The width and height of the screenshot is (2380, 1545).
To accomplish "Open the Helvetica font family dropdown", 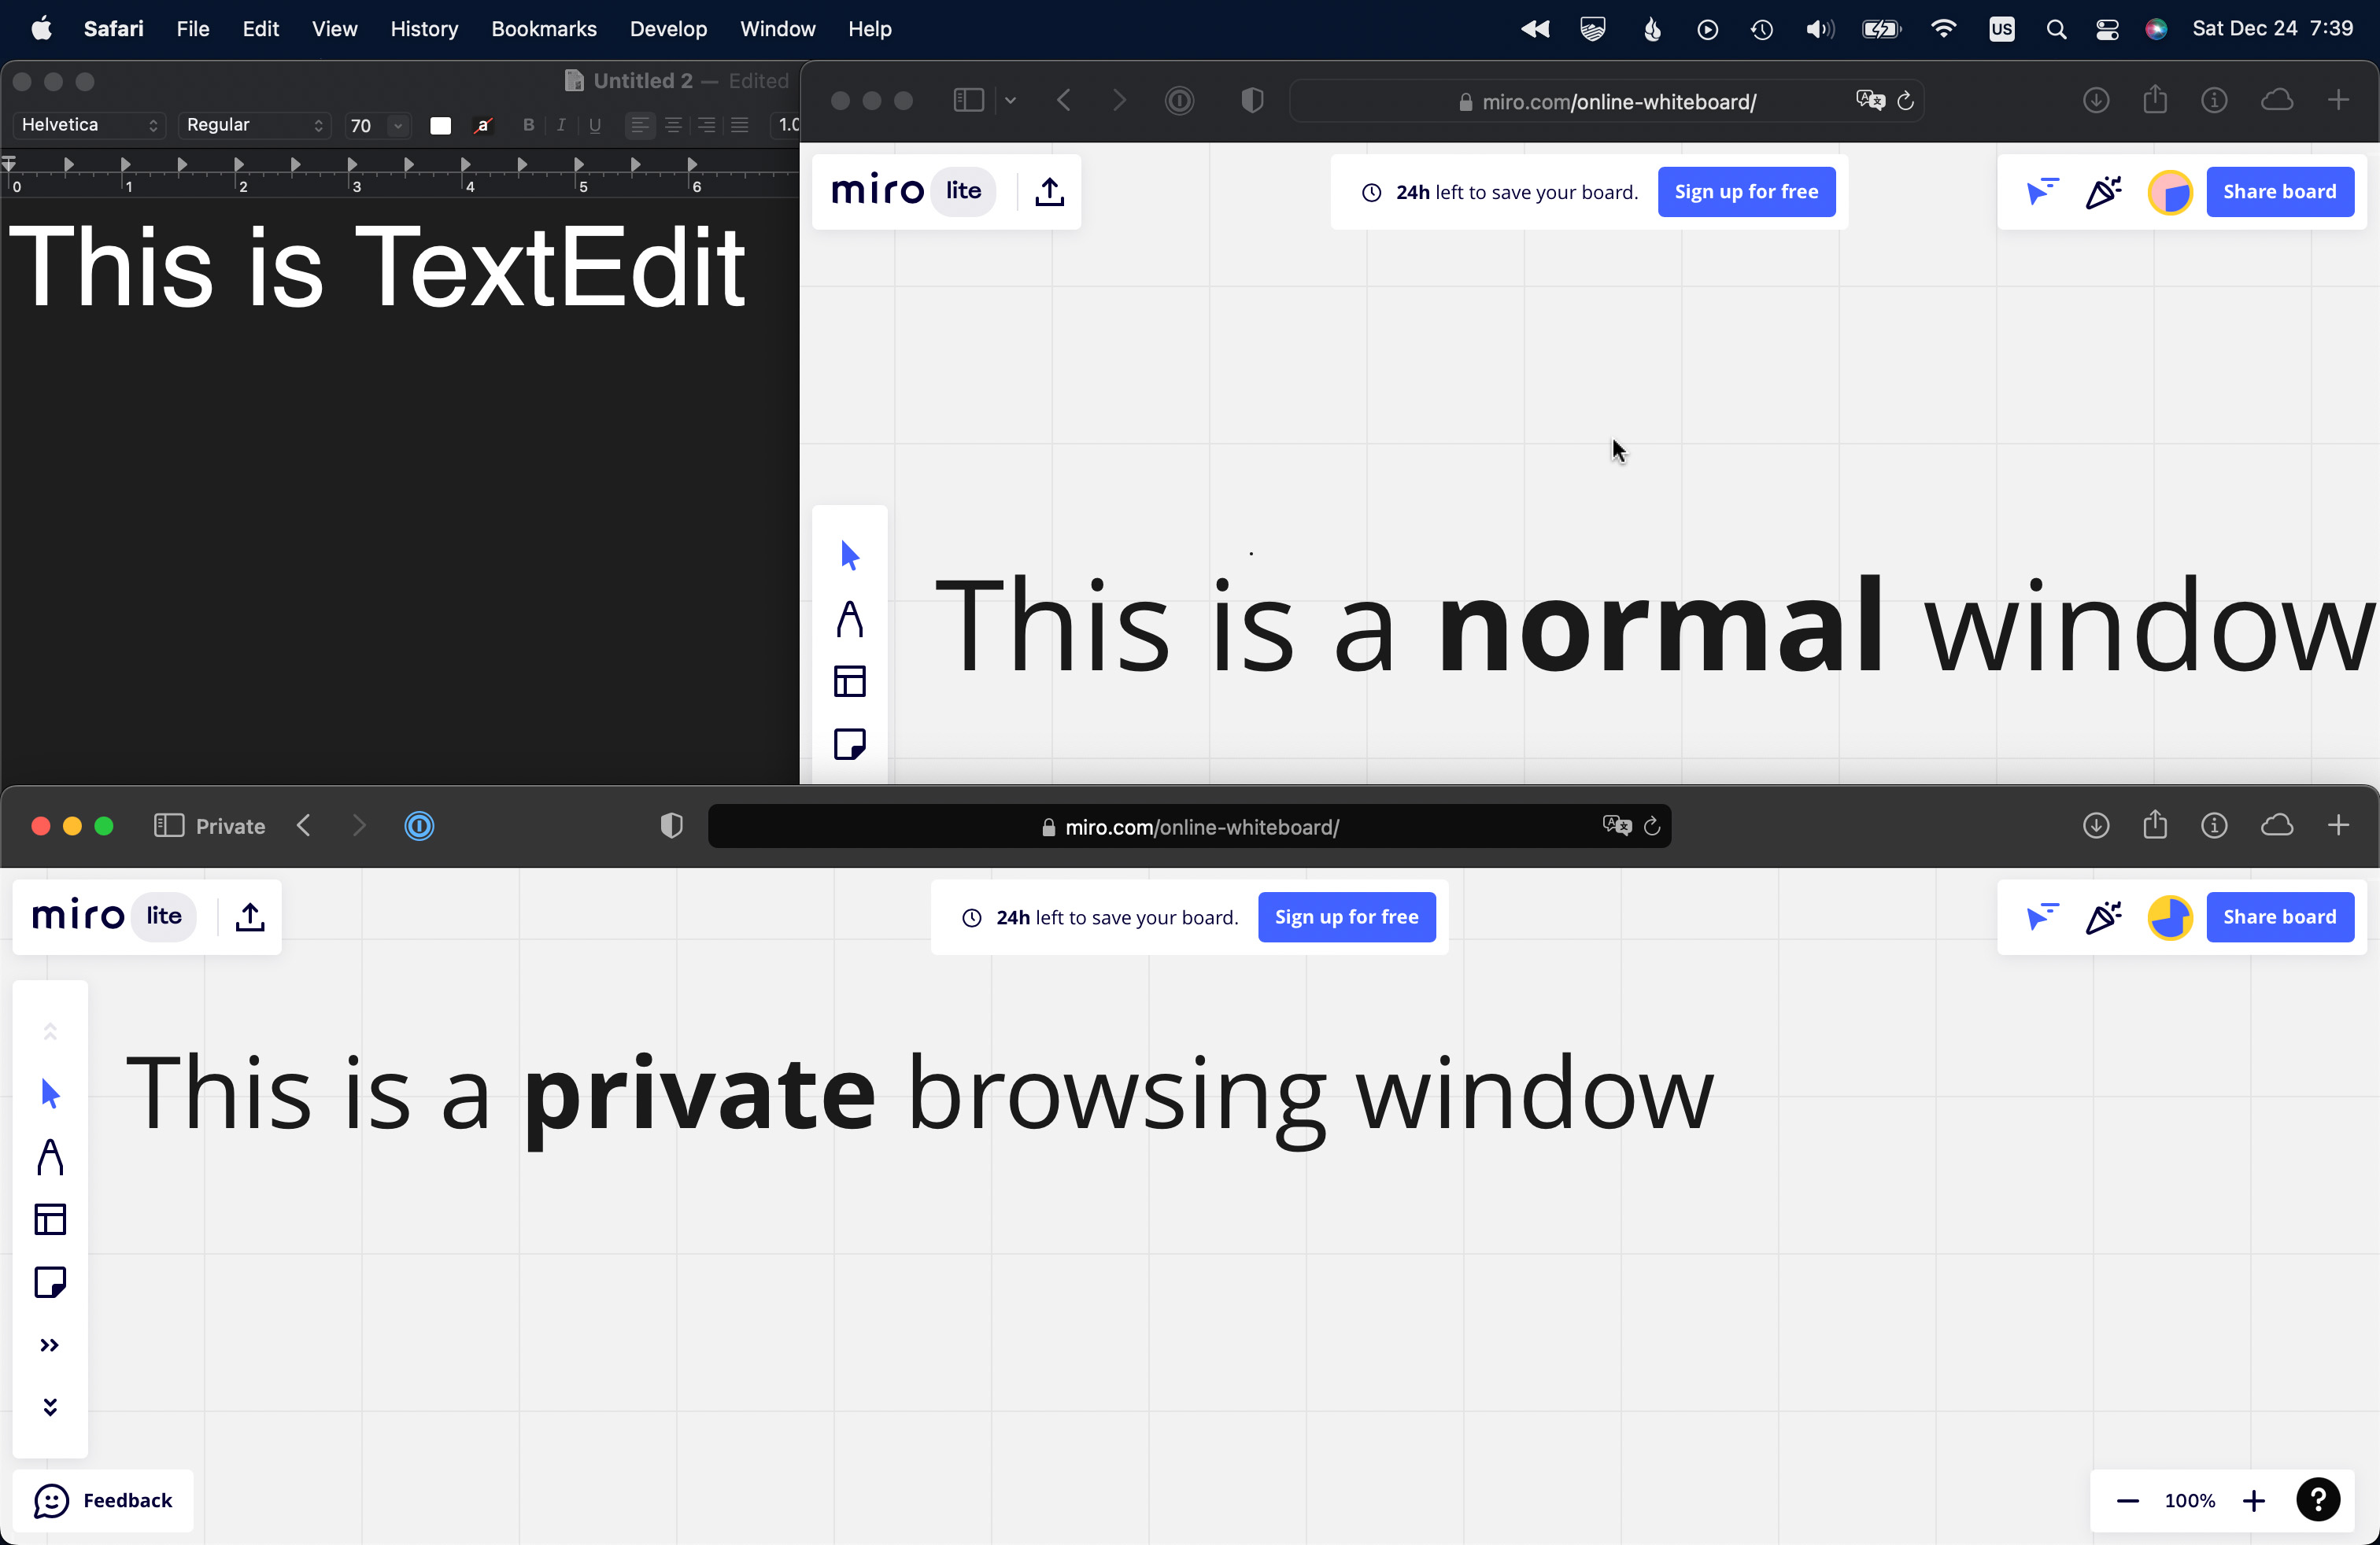I will pyautogui.click(x=87, y=125).
